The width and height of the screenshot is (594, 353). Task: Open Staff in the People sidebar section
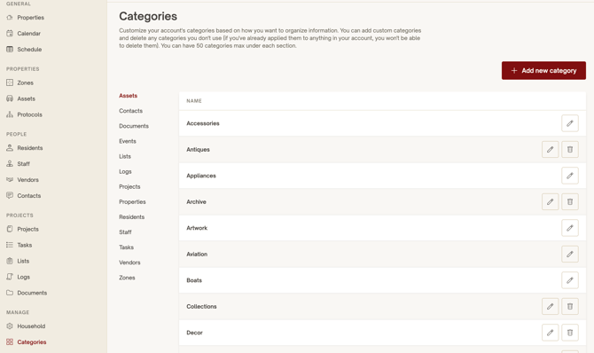click(x=19, y=164)
